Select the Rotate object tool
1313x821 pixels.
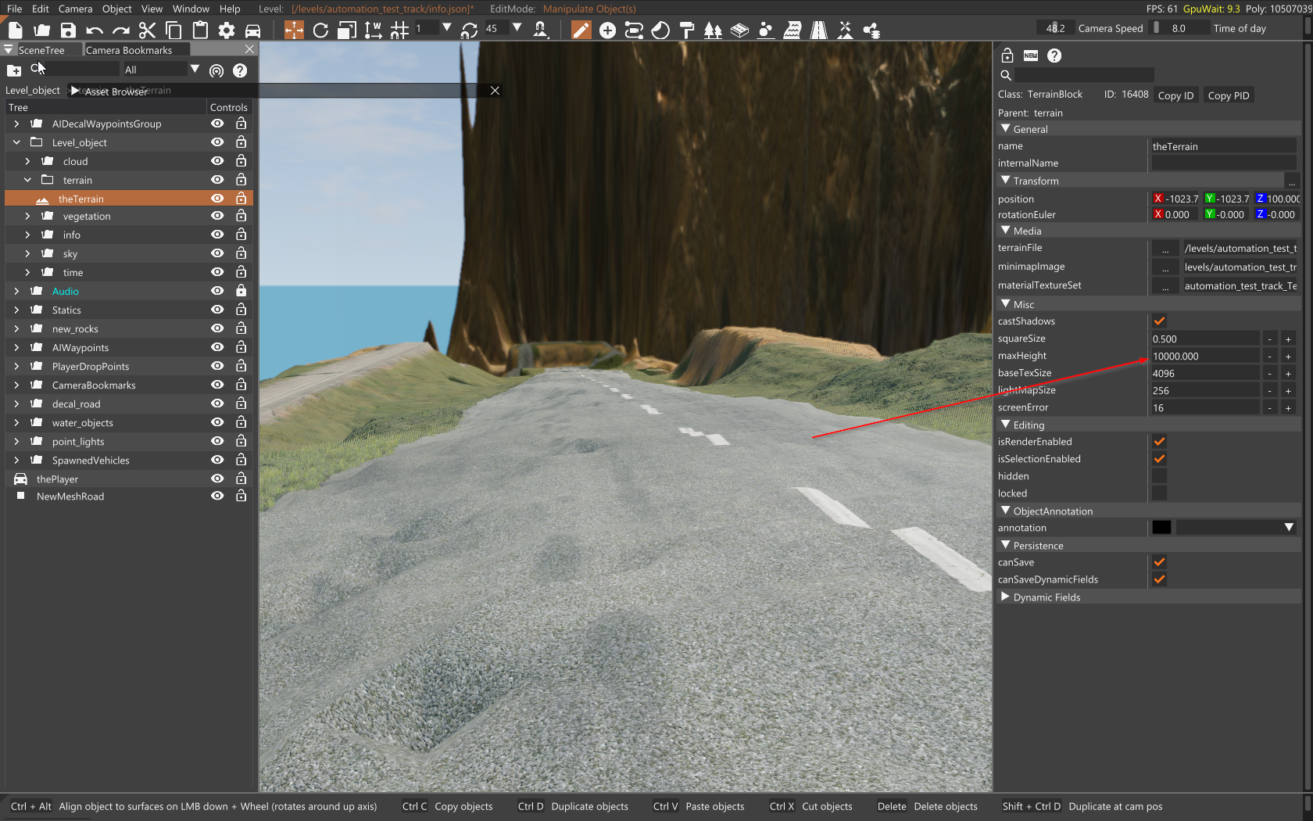point(320,30)
